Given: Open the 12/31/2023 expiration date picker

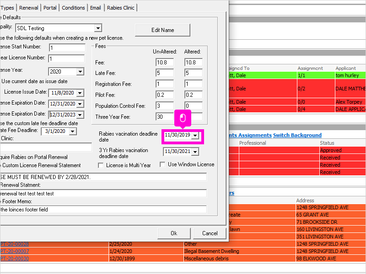Looking at the screenshot, I should tap(80, 115).
